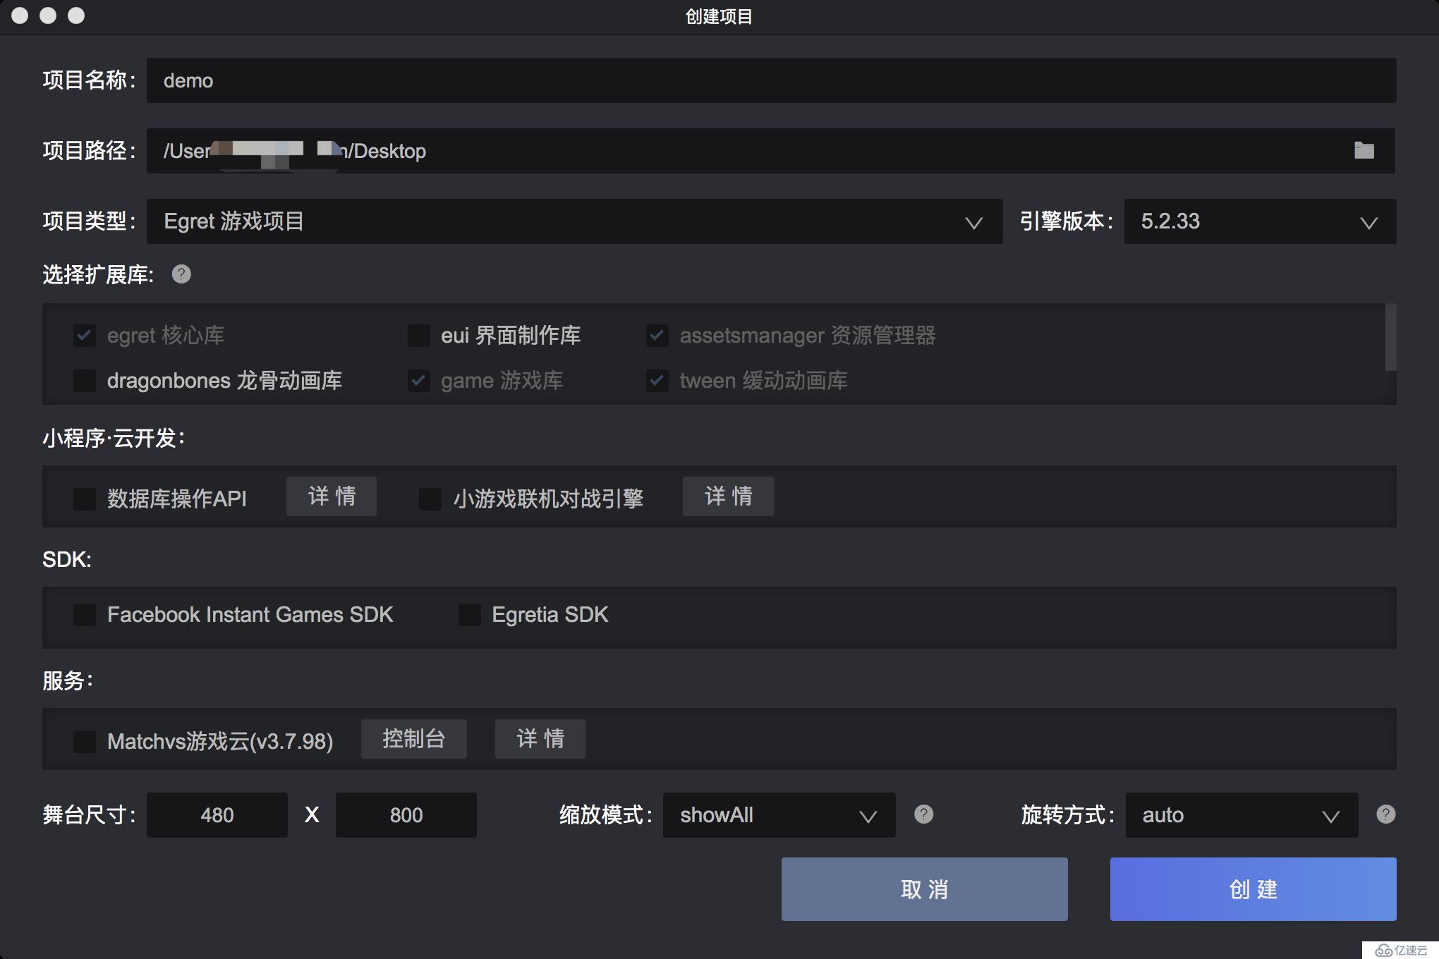Click the 项目路径 path input field

[x=771, y=151]
